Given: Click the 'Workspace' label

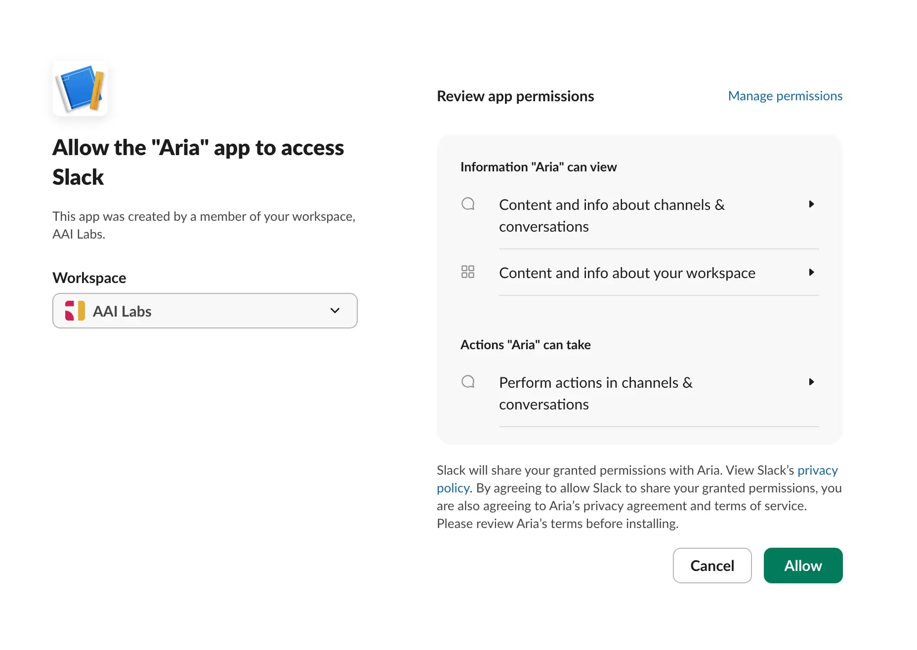Looking at the screenshot, I should 89,278.
